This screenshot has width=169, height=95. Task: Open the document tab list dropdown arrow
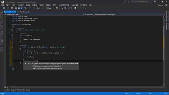pos(164,12)
